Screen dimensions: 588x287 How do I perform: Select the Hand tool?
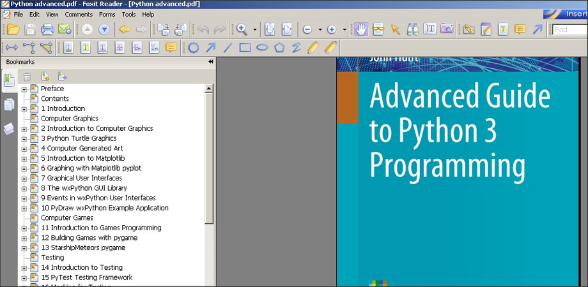pyautogui.click(x=361, y=29)
